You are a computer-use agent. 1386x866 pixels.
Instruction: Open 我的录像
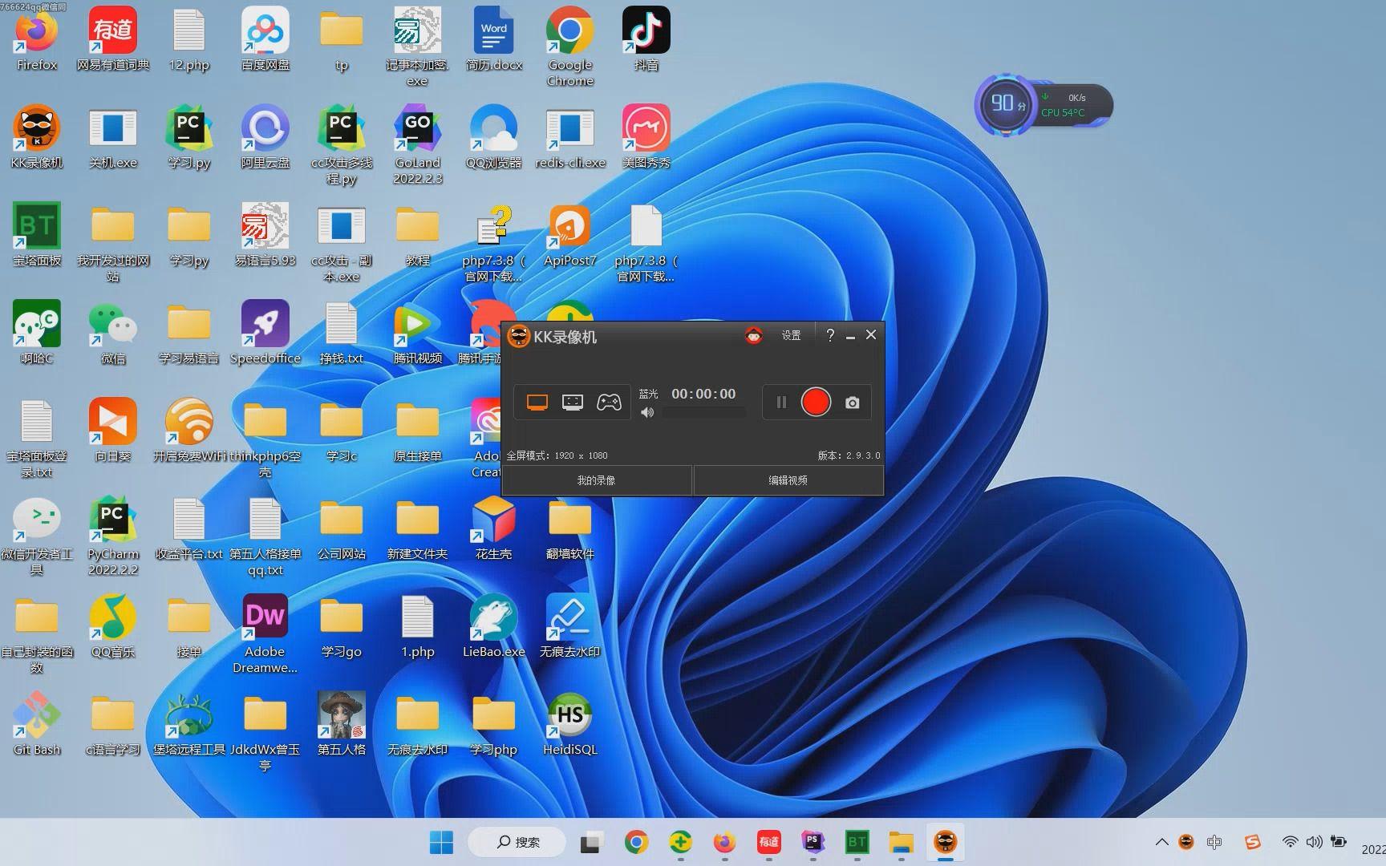pyautogui.click(x=597, y=480)
